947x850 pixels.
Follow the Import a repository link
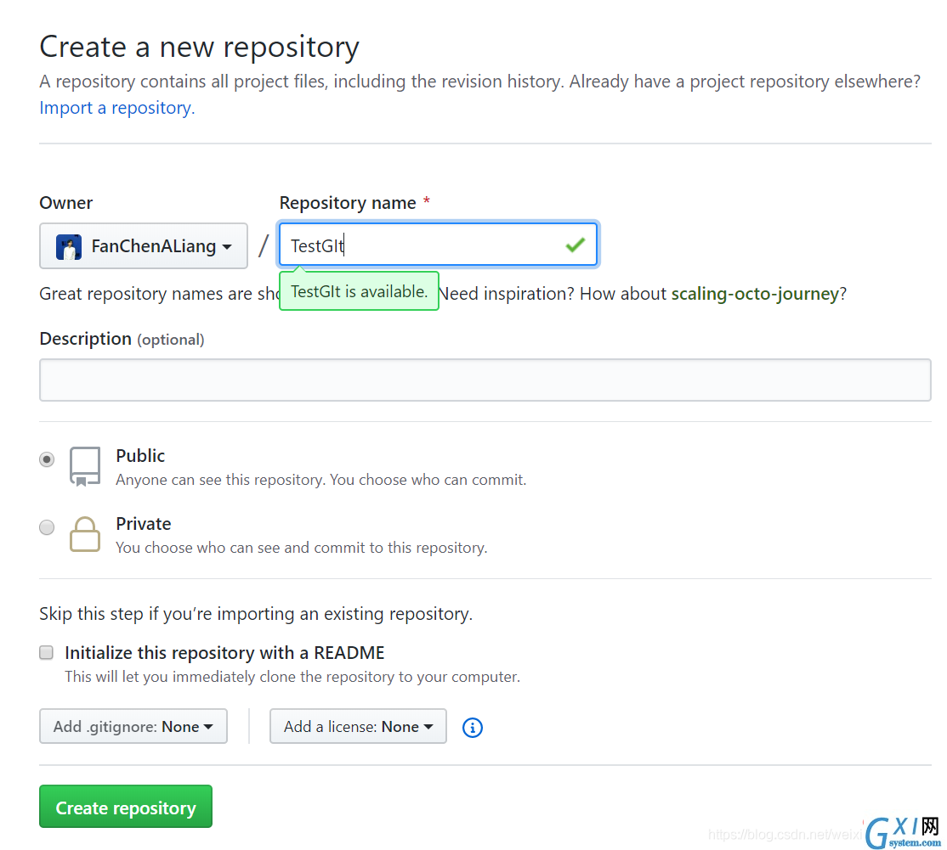117,108
